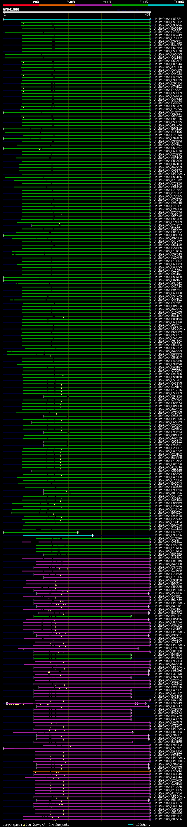Open hit UniRef100_A9VC30
This screenshot has height=827, width=187.
(167, 639)
